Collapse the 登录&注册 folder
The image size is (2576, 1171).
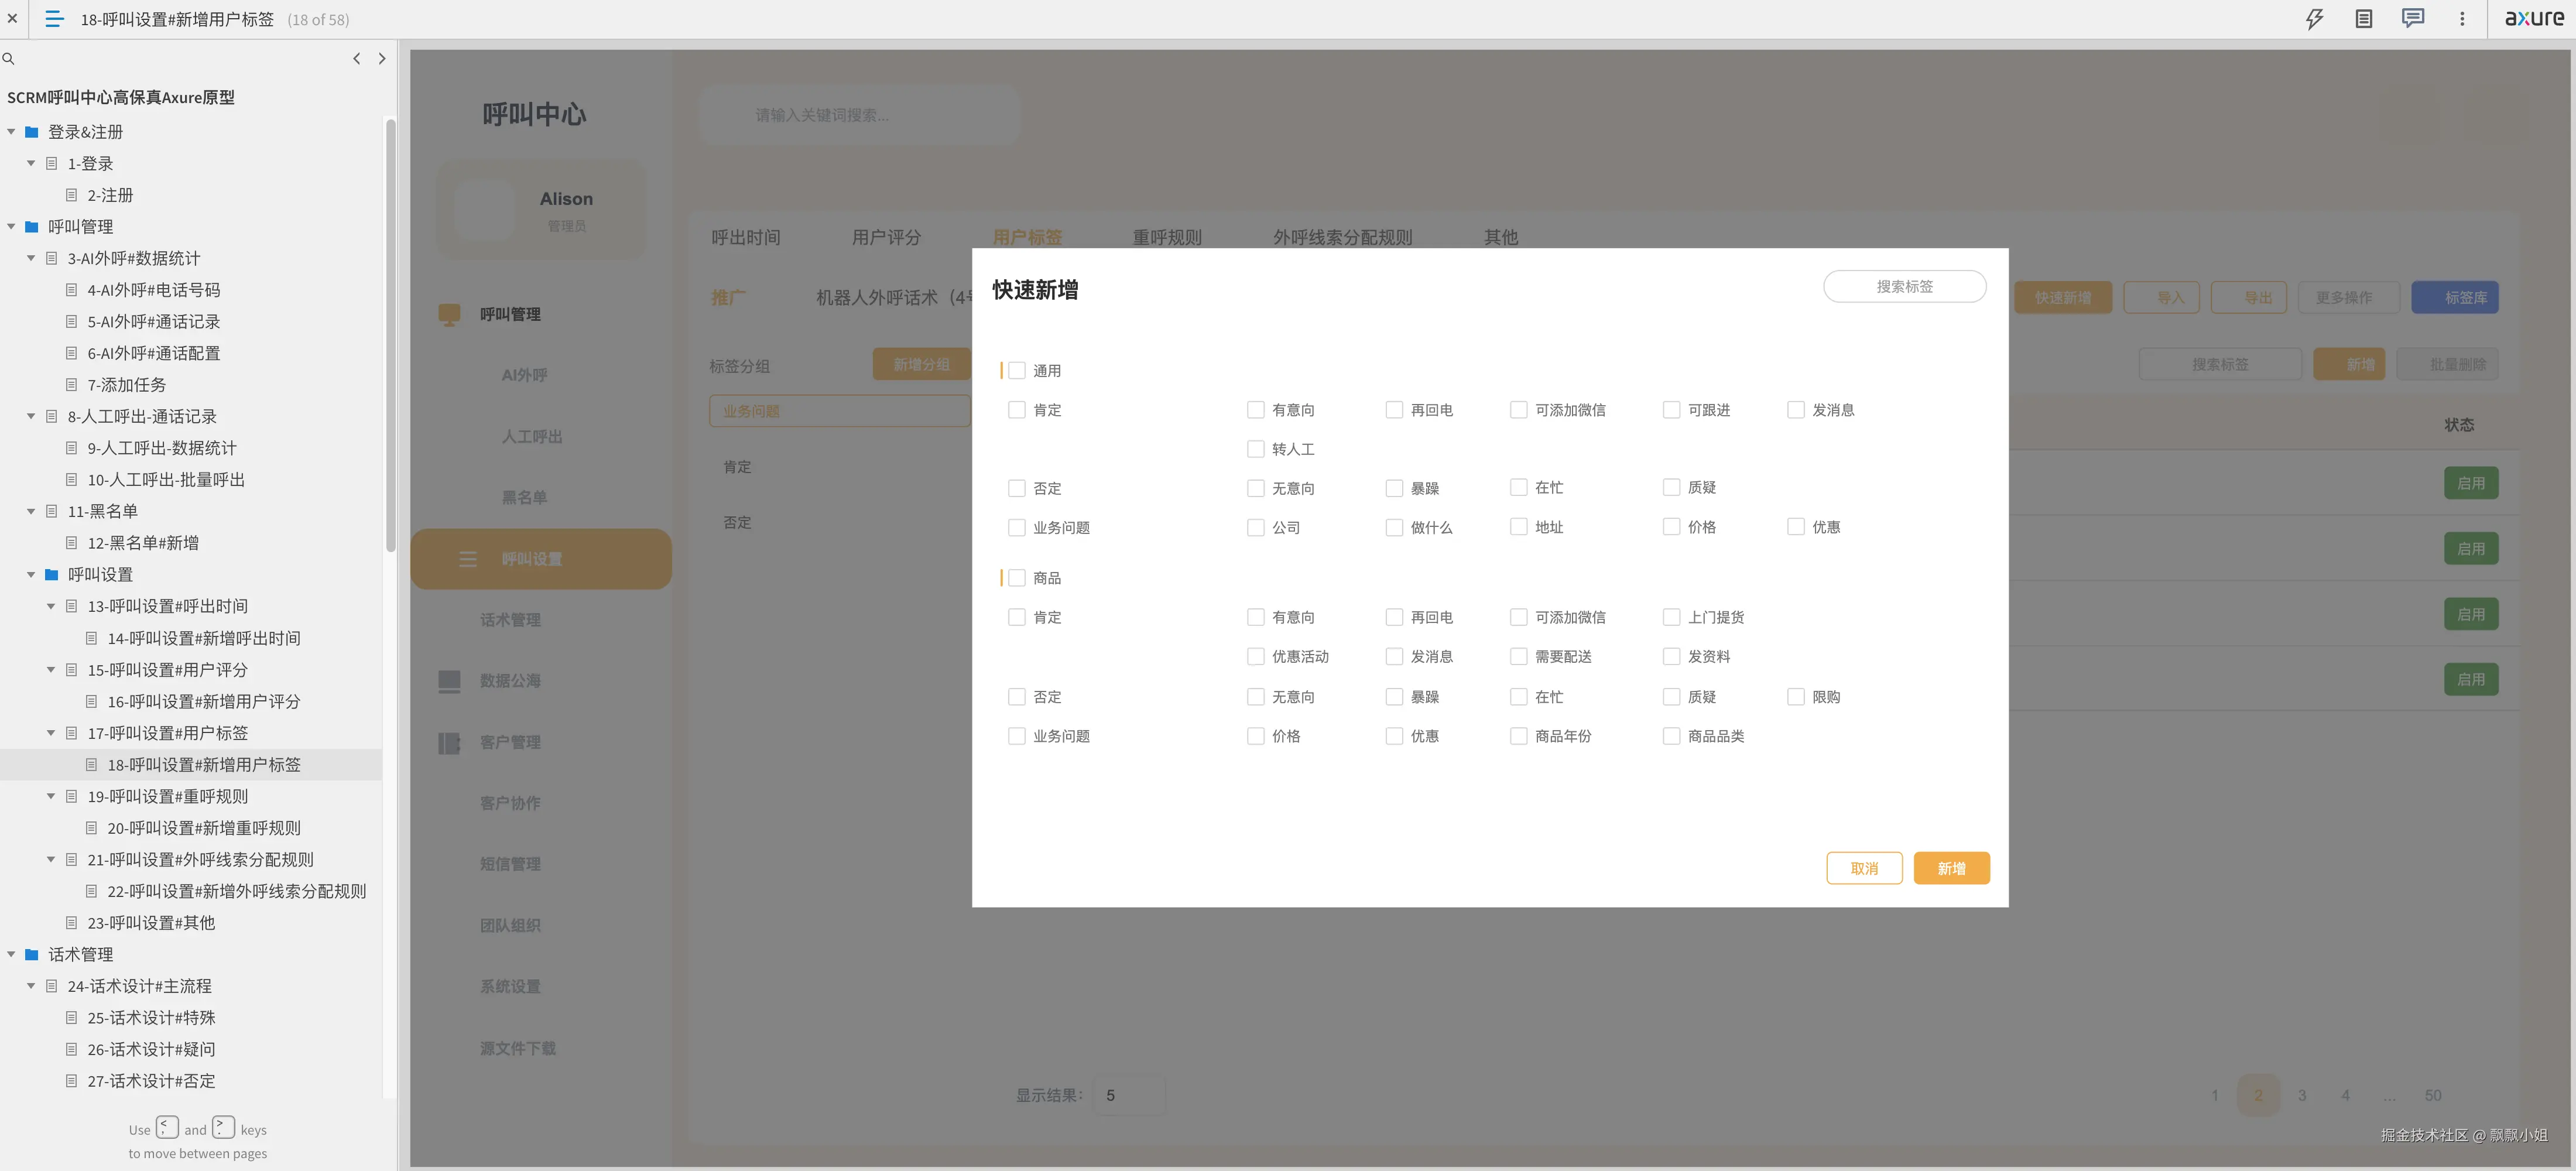(10, 131)
